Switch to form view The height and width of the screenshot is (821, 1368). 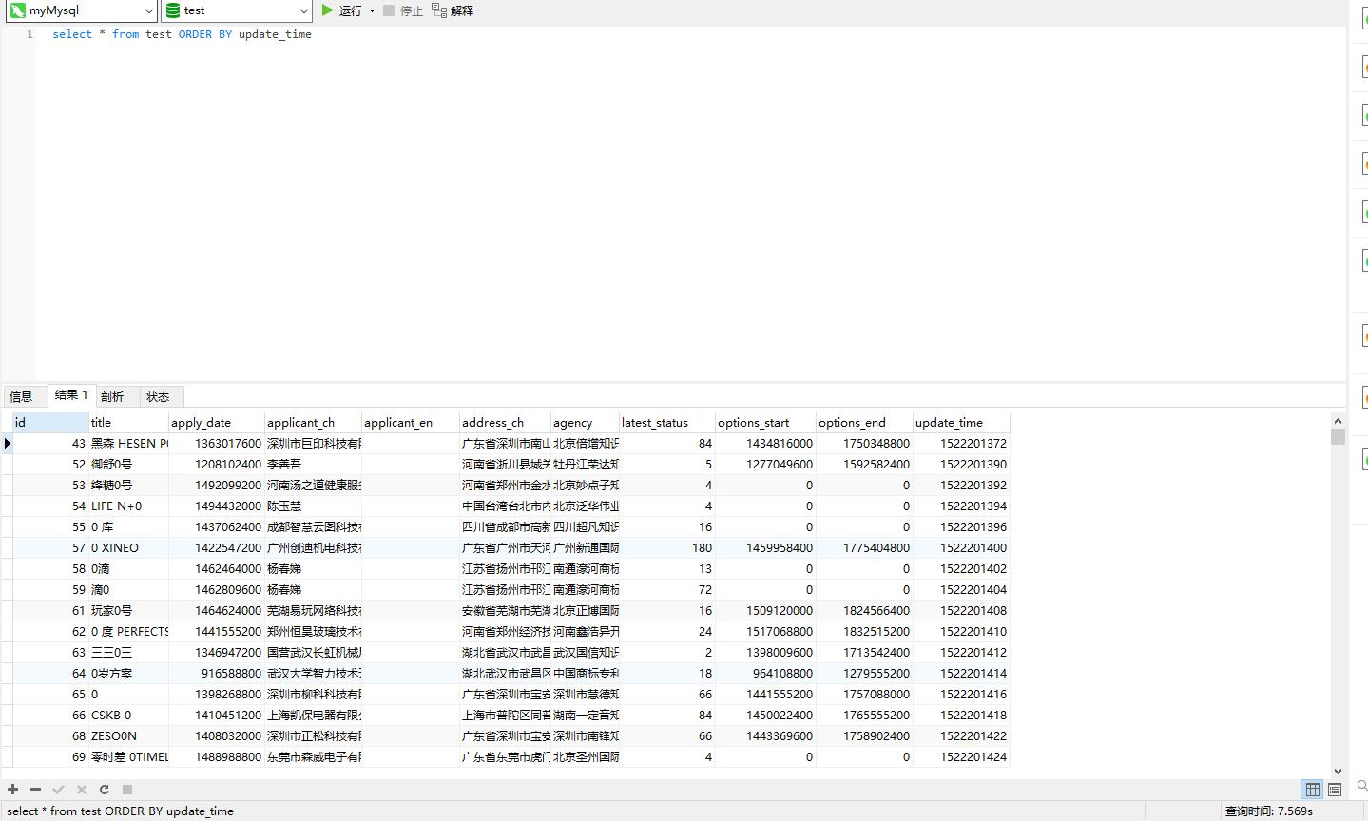click(x=1335, y=790)
